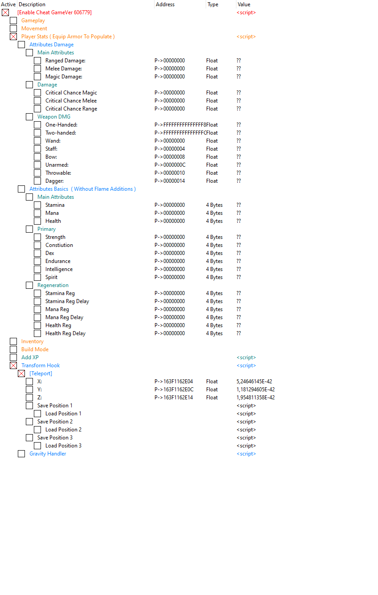Uncheck the Teleport group checkbox
The height and width of the screenshot is (595, 378).
click(x=21, y=373)
